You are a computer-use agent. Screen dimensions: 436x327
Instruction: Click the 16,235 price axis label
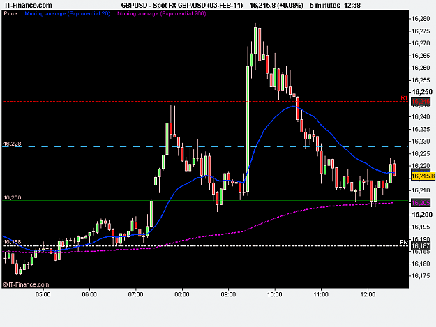pos(421,129)
